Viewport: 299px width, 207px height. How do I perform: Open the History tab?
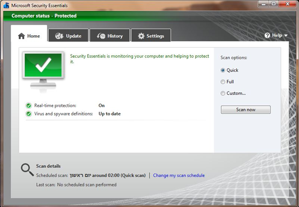[110, 35]
